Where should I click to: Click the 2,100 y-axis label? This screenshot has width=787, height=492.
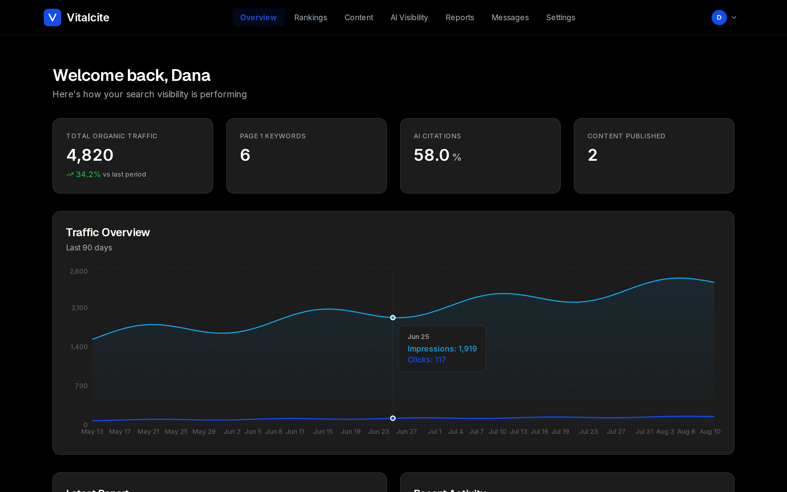point(80,308)
